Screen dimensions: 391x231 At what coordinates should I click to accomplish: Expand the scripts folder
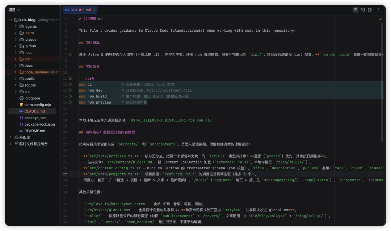(16, 85)
